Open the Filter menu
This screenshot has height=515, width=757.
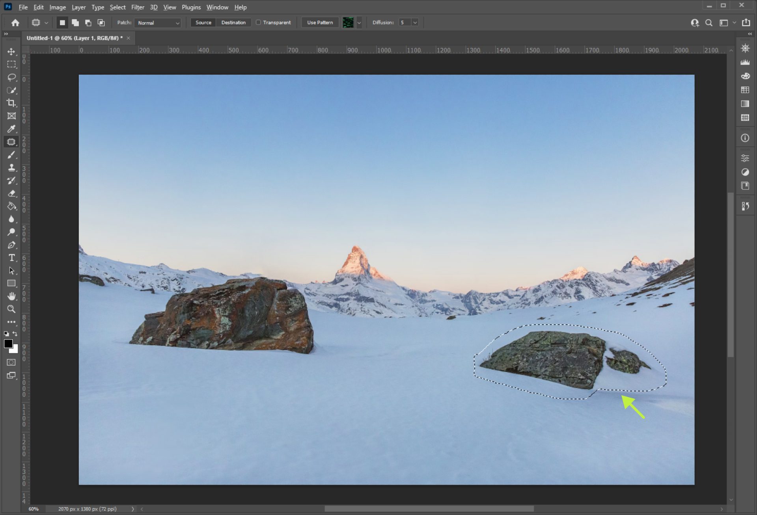(137, 7)
